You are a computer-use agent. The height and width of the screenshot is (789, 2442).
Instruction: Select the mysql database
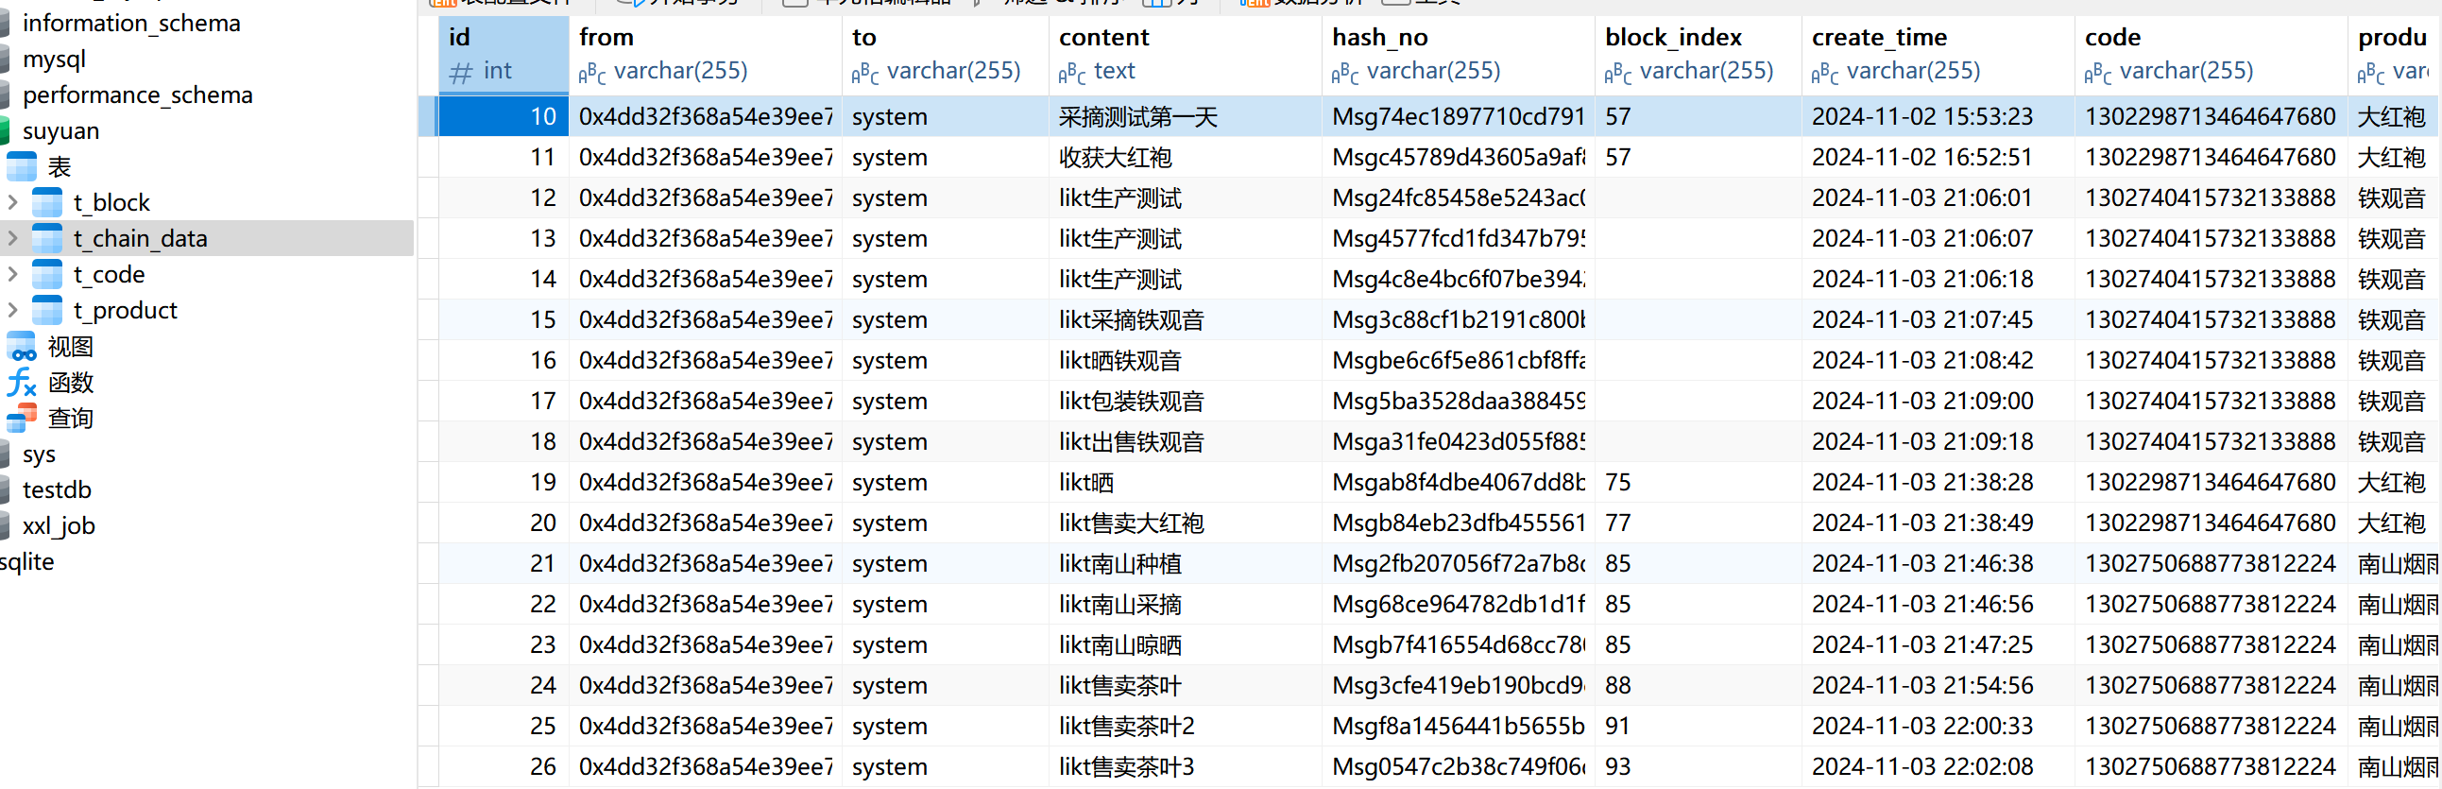coord(54,59)
